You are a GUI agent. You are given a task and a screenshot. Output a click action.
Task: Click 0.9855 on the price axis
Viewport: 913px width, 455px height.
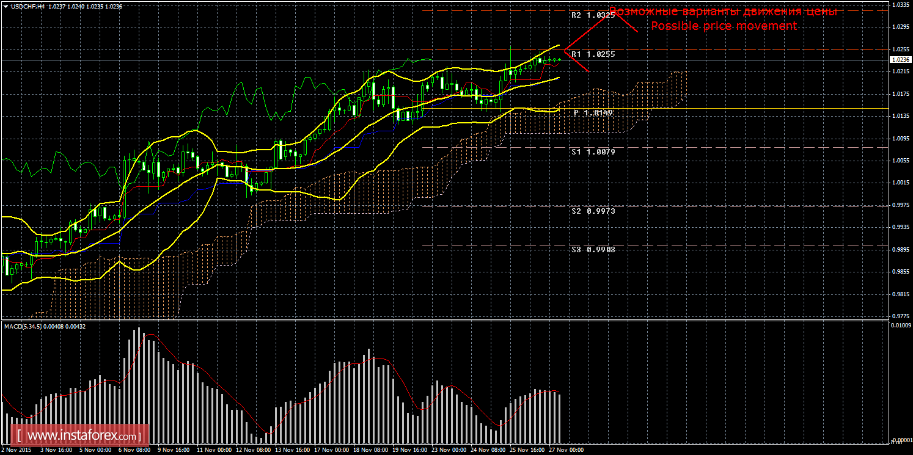901,271
